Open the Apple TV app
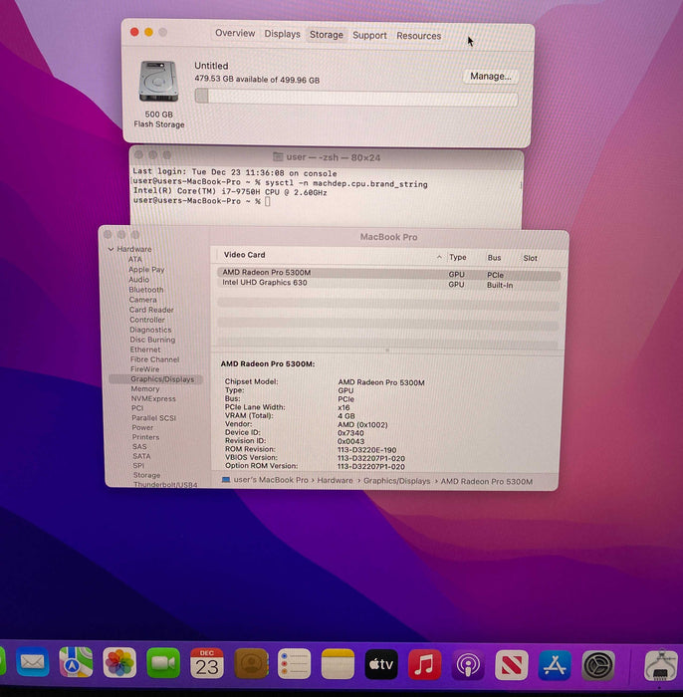 coord(381,664)
